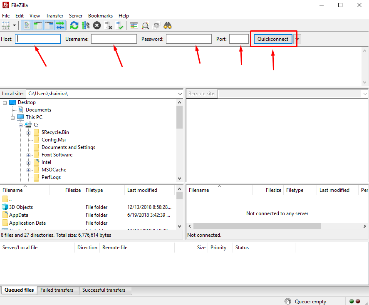
Task: Open the AppData folder in file list
Action: coord(19,215)
